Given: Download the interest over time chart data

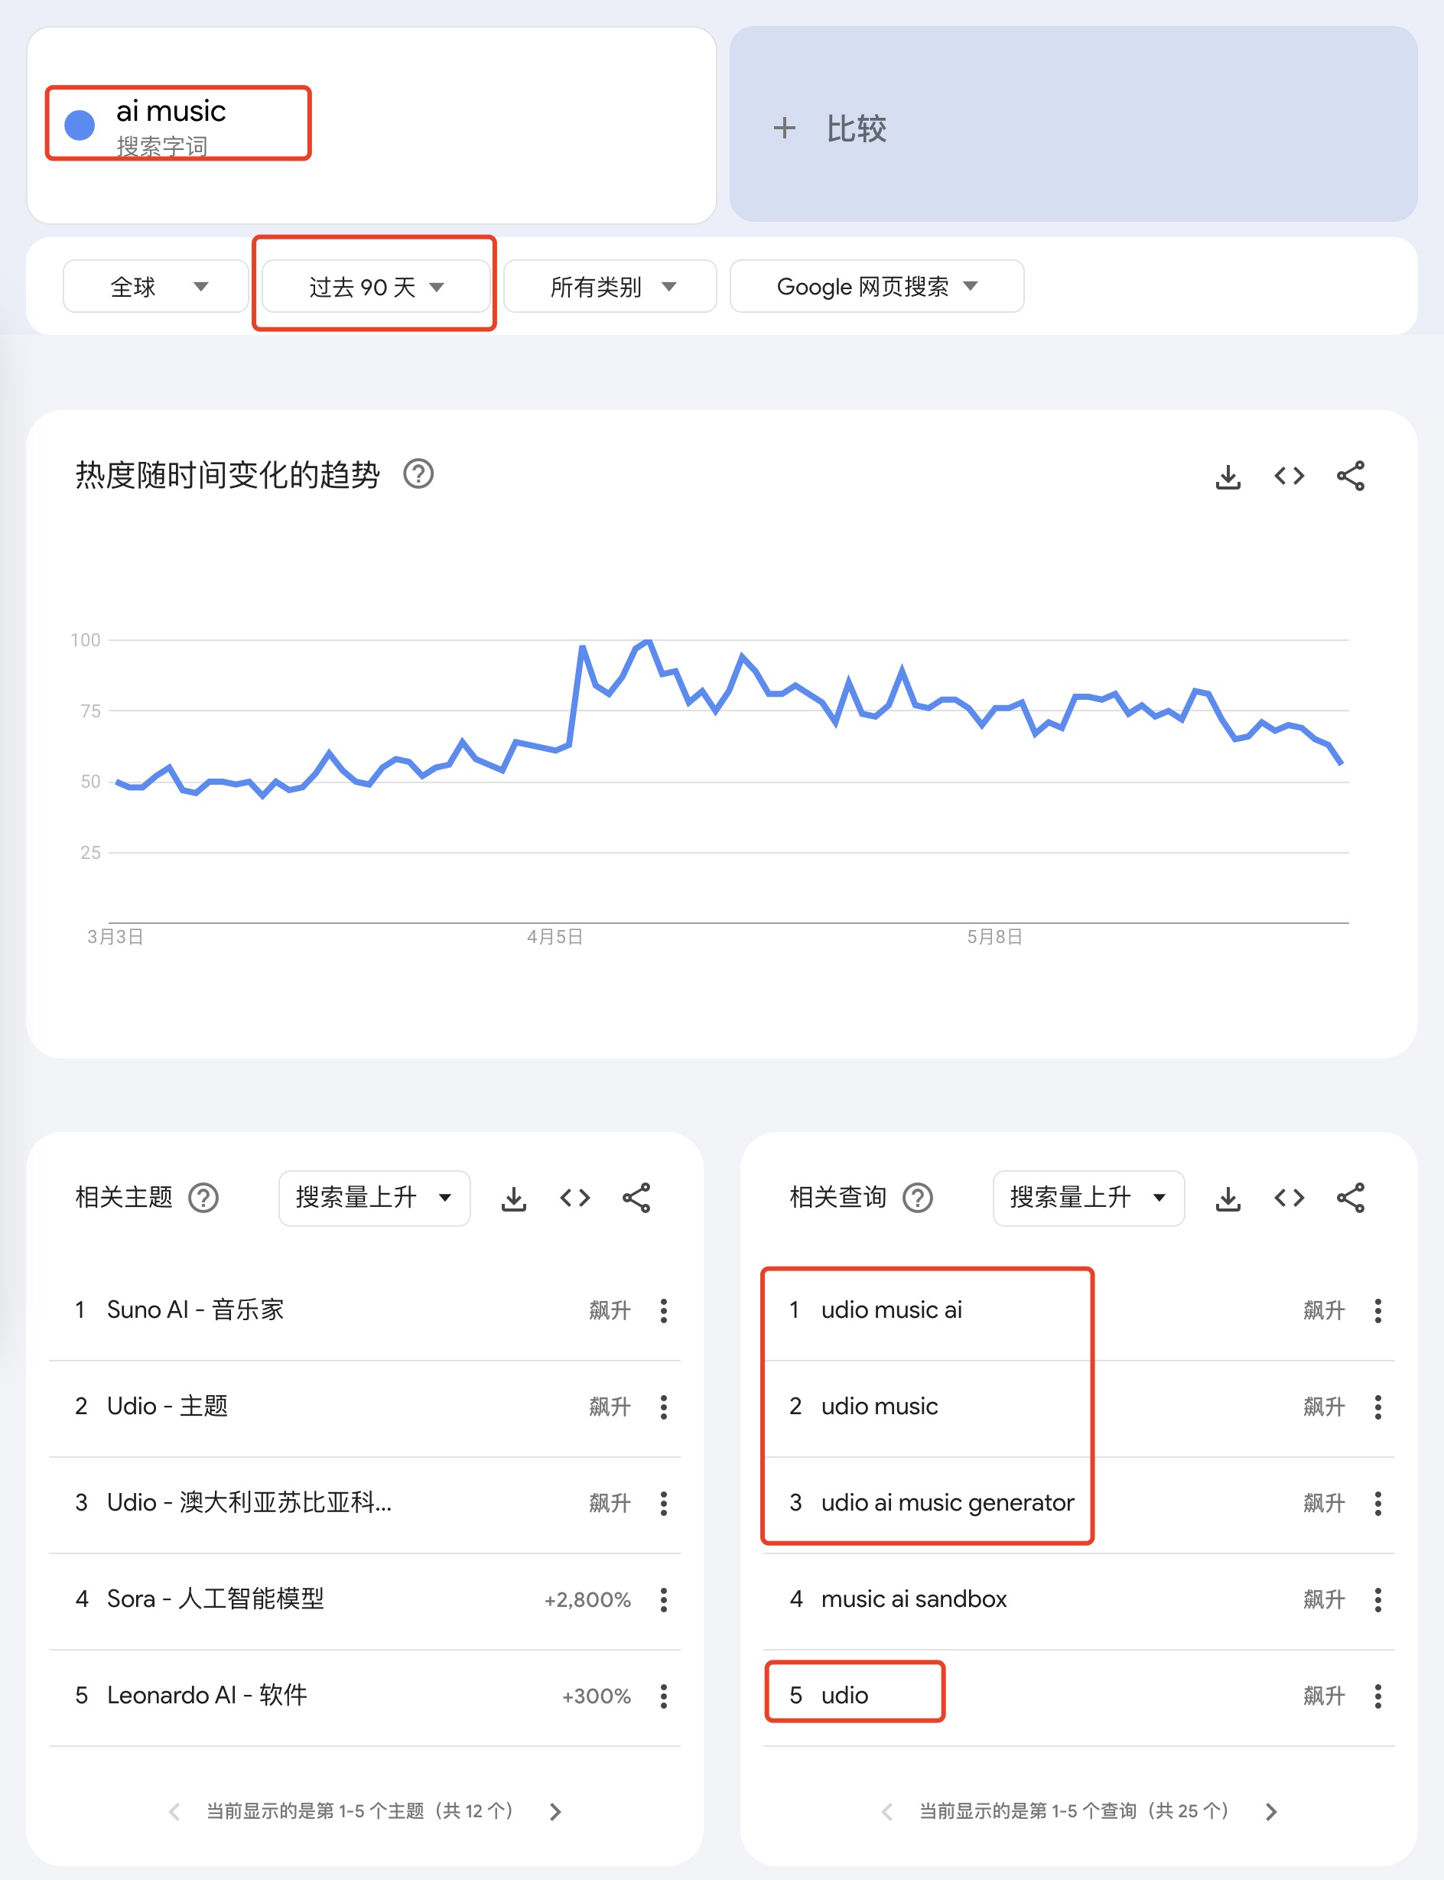Looking at the screenshot, I should (1228, 477).
